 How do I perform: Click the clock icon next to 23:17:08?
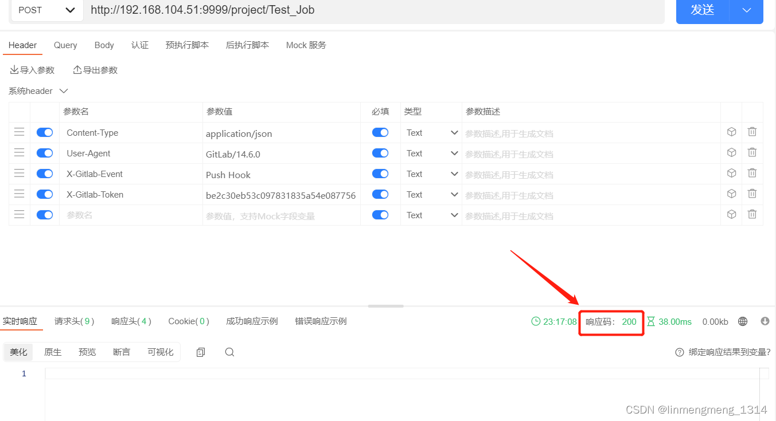tap(536, 321)
